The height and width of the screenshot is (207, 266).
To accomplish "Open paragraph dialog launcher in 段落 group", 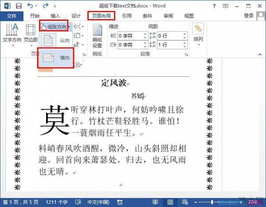I will click(x=186, y=54).
